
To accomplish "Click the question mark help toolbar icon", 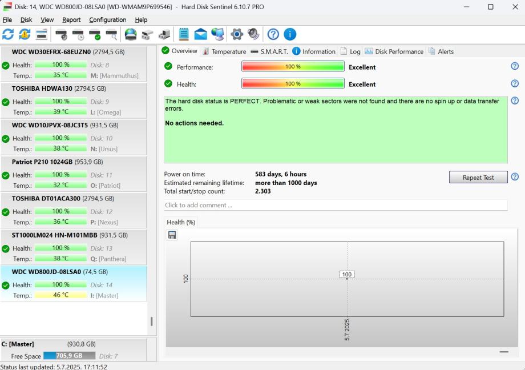I will (x=273, y=34).
